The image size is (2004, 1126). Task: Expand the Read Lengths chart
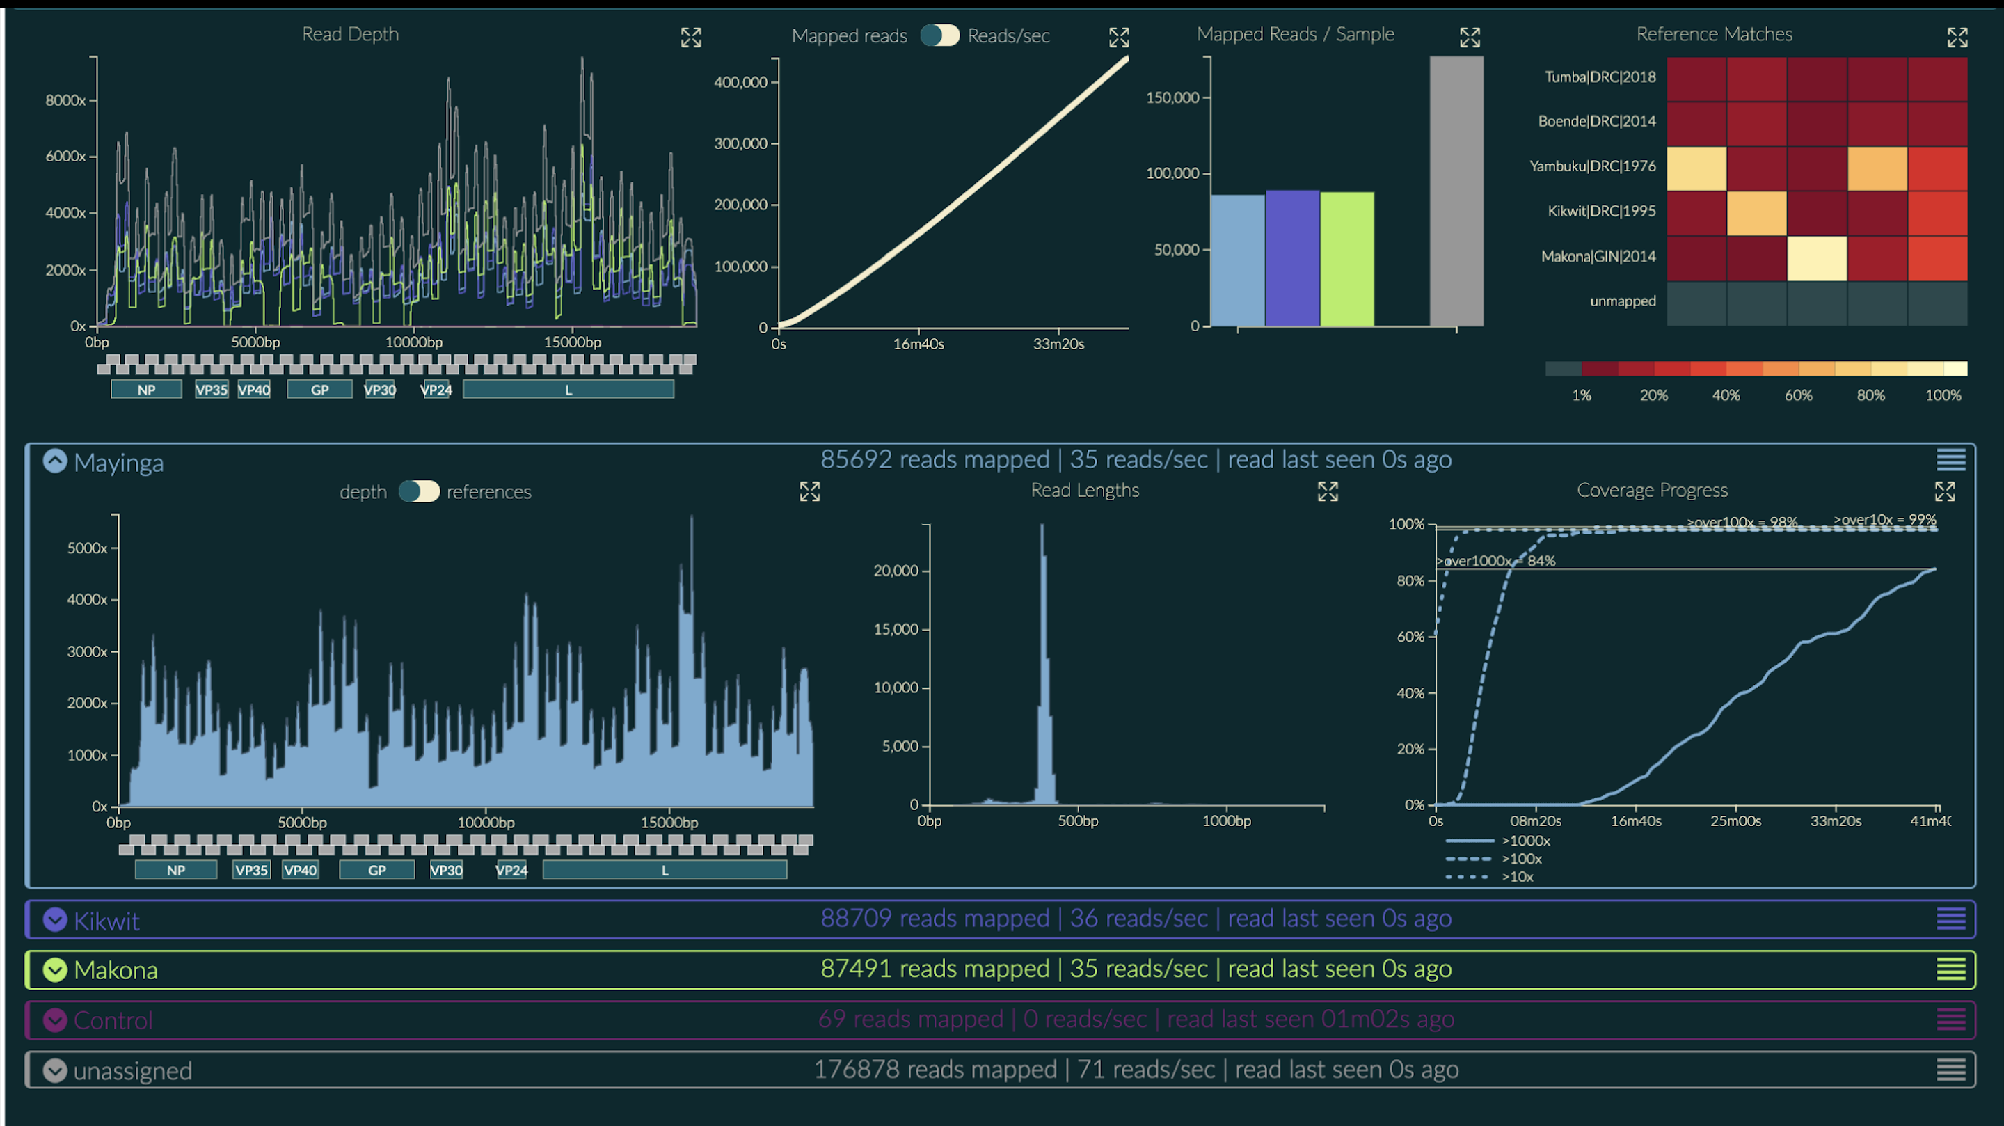1327,492
